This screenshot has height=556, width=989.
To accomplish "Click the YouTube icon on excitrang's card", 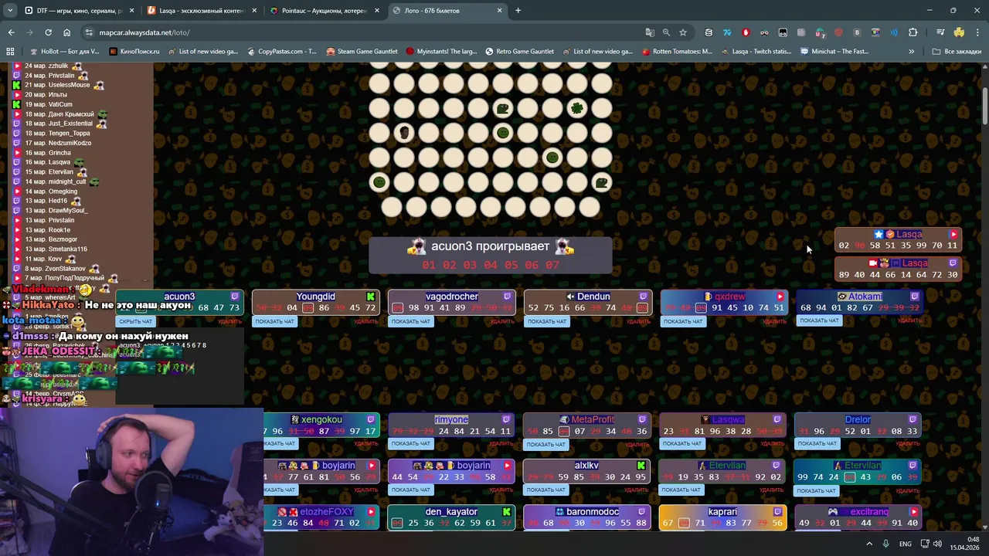I will tap(914, 512).
